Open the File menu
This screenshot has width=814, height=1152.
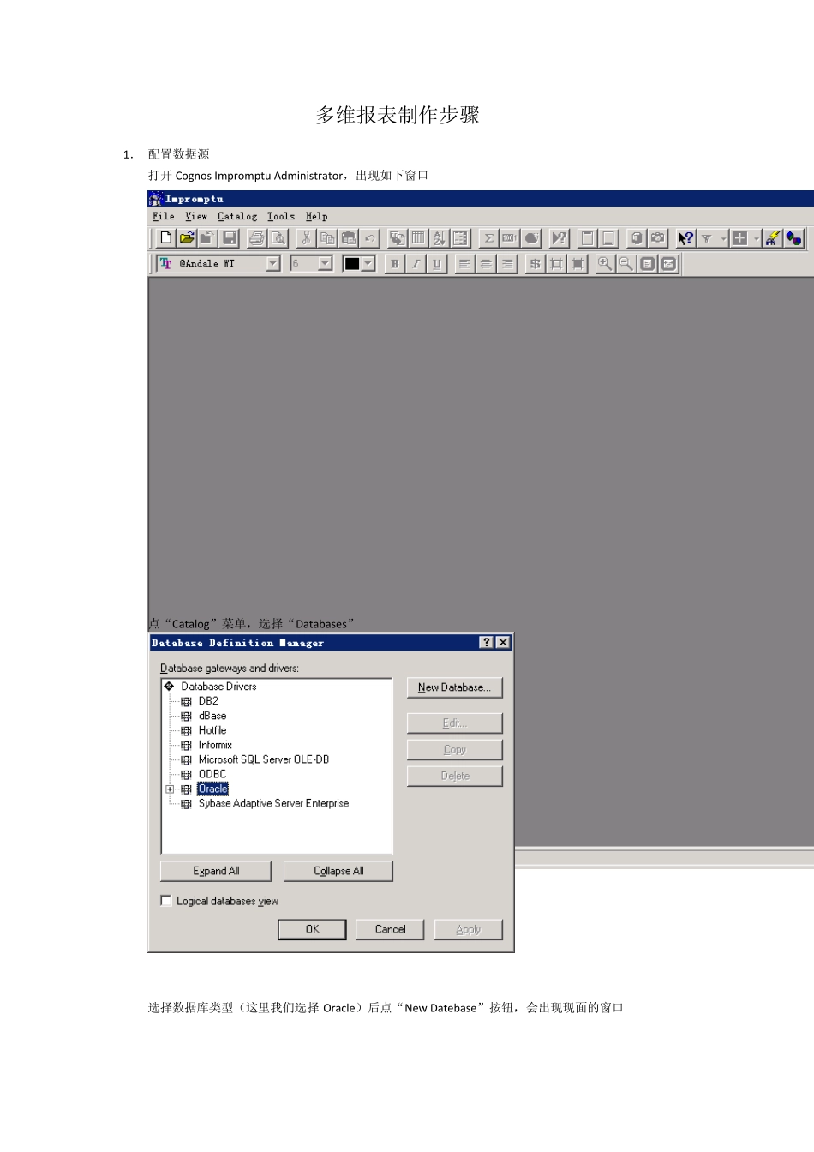point(163,217)
